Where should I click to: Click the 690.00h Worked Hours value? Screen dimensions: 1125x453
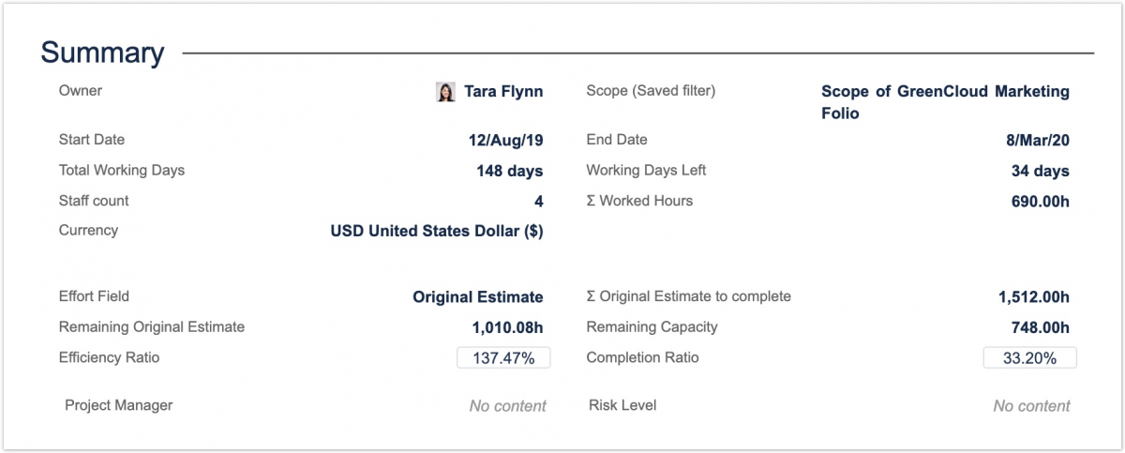point(1036,202)
